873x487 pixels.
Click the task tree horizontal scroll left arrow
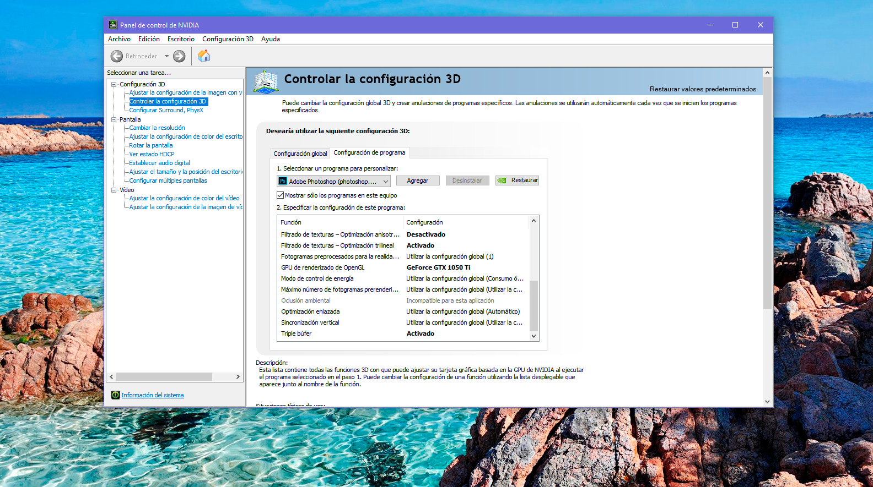point(111,377)
